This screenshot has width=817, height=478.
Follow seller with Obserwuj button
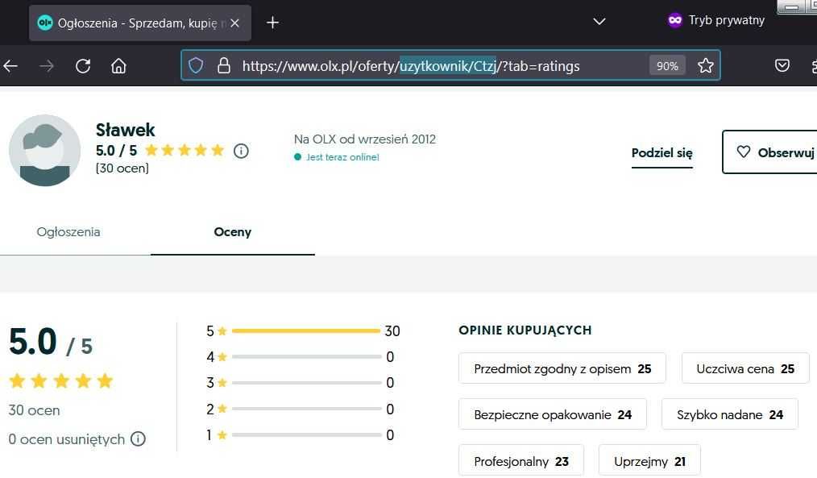(x=769, y=152)
